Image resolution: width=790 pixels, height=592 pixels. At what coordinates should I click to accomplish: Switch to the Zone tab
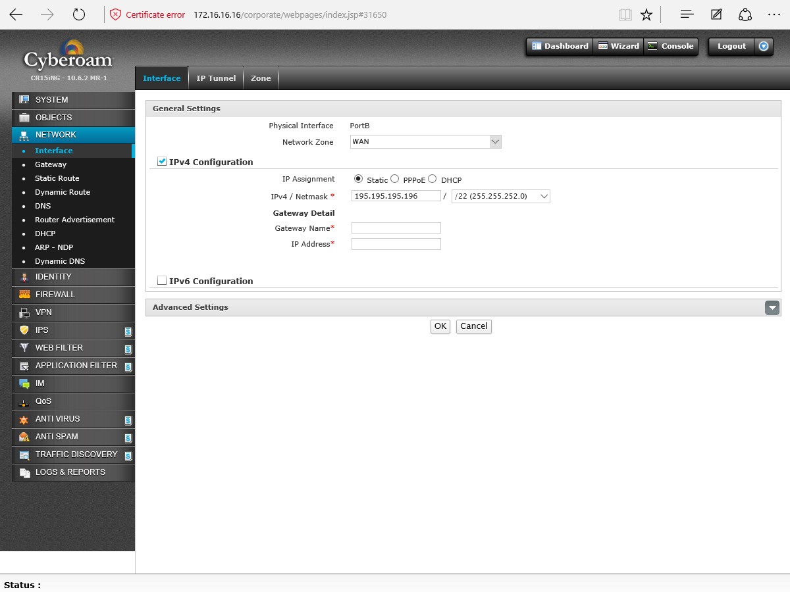point(261,78)
